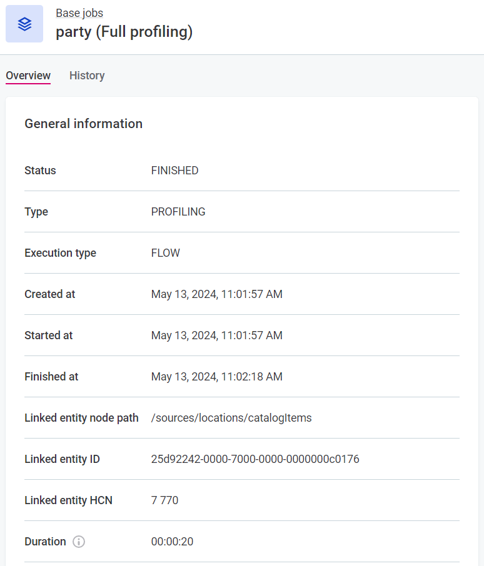Image resolution: width=484 pixels, height=566 pixels.
Task: Click the Linked entity ID value
Action: tap(255, 459)
